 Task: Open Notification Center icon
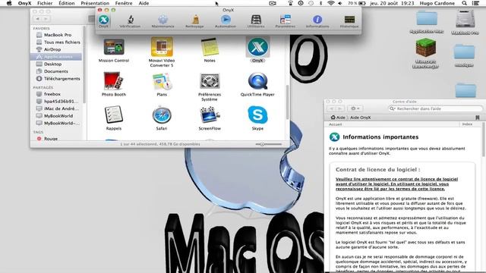[476, 3]
